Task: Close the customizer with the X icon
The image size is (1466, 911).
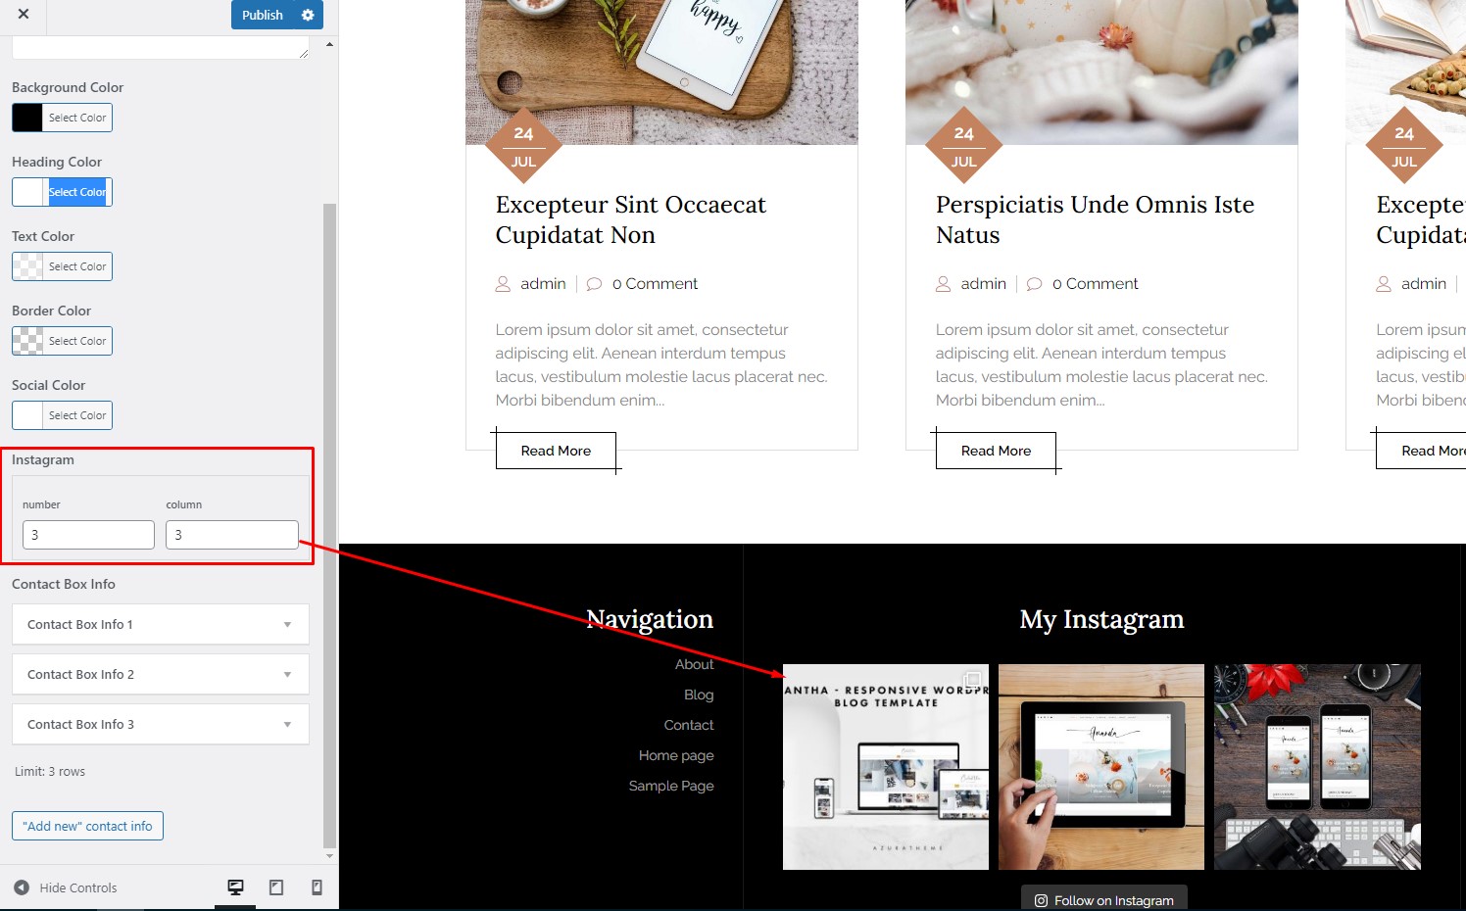Action: (x=24, y=15)
